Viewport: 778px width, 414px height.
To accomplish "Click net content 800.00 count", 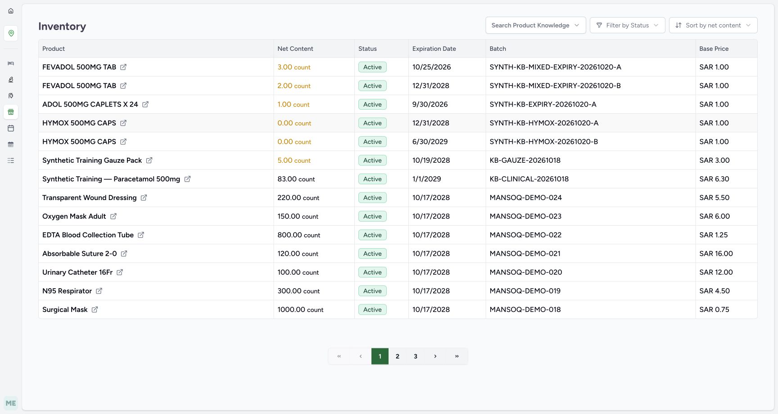I will (299, 235).
